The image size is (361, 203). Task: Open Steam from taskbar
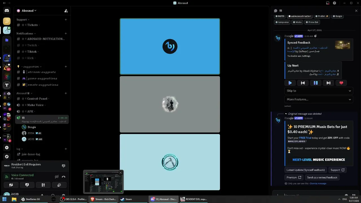coord(126,199)
